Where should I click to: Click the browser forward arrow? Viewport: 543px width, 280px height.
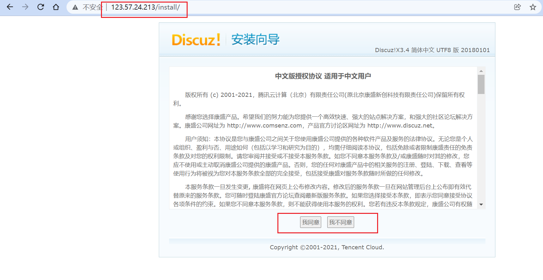(x=25, y=7)
